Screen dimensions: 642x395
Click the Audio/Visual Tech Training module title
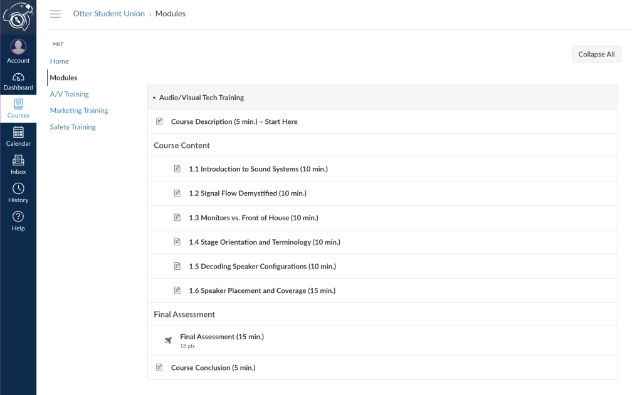201,98
